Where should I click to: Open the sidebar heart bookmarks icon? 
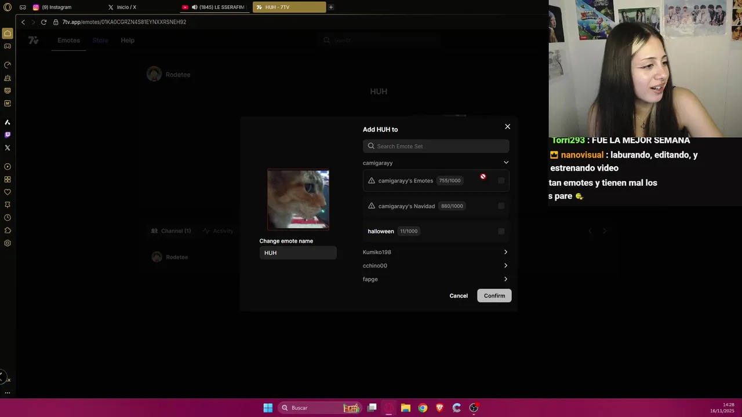point(8,192)
